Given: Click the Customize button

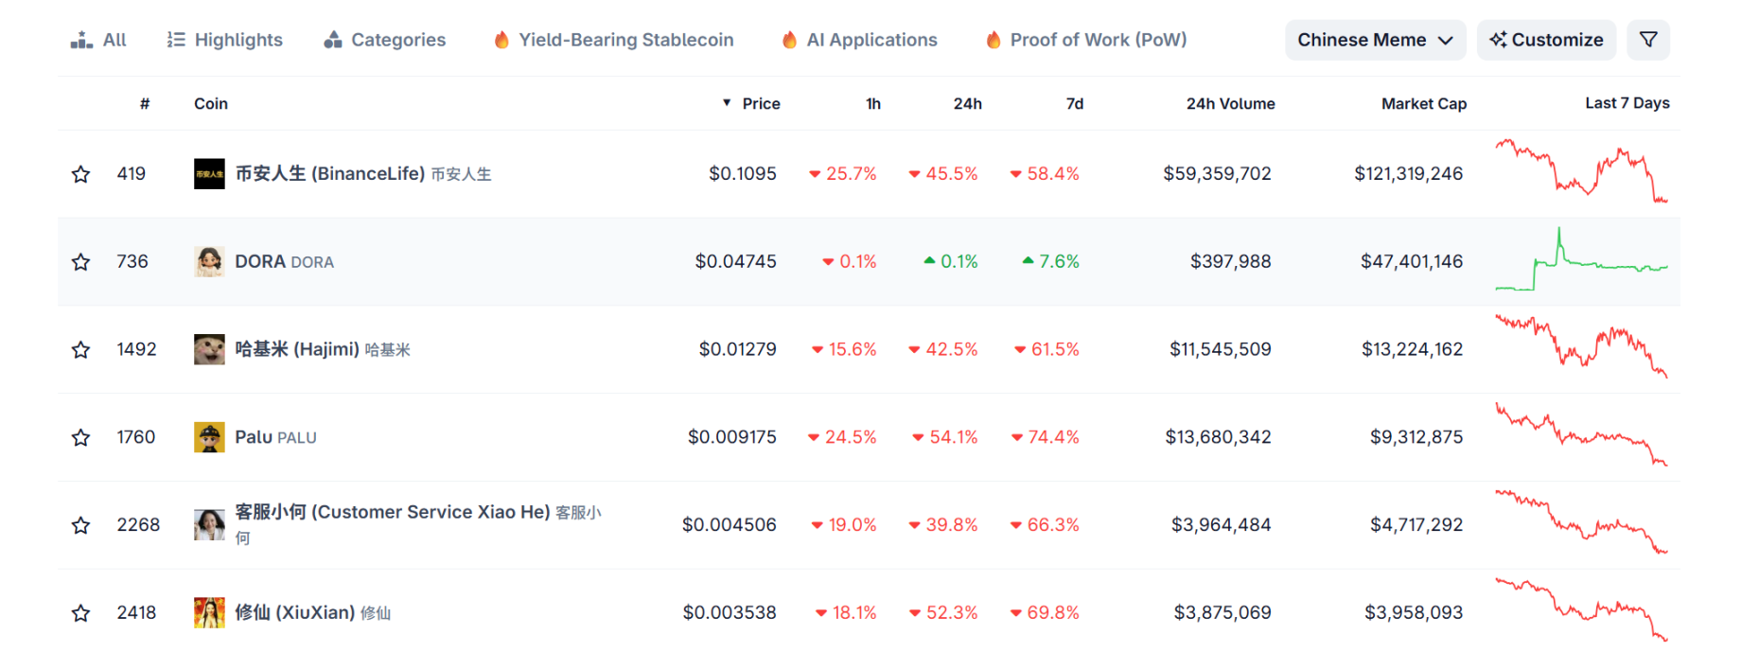Looking at the screenshot, I should (x=1546, y=40).
